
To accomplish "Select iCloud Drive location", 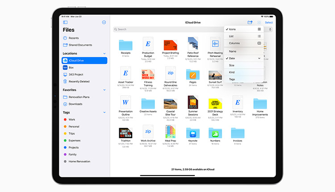I will point(84,60).
